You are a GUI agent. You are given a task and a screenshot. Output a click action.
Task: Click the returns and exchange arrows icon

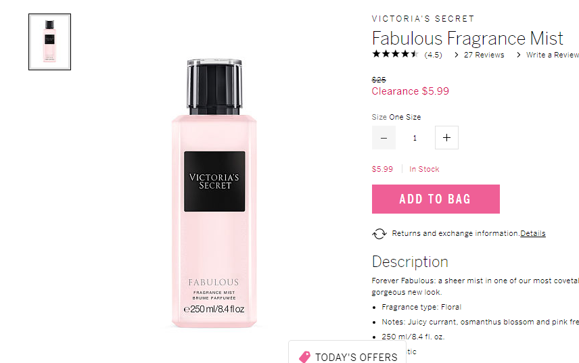coord(379,233)
